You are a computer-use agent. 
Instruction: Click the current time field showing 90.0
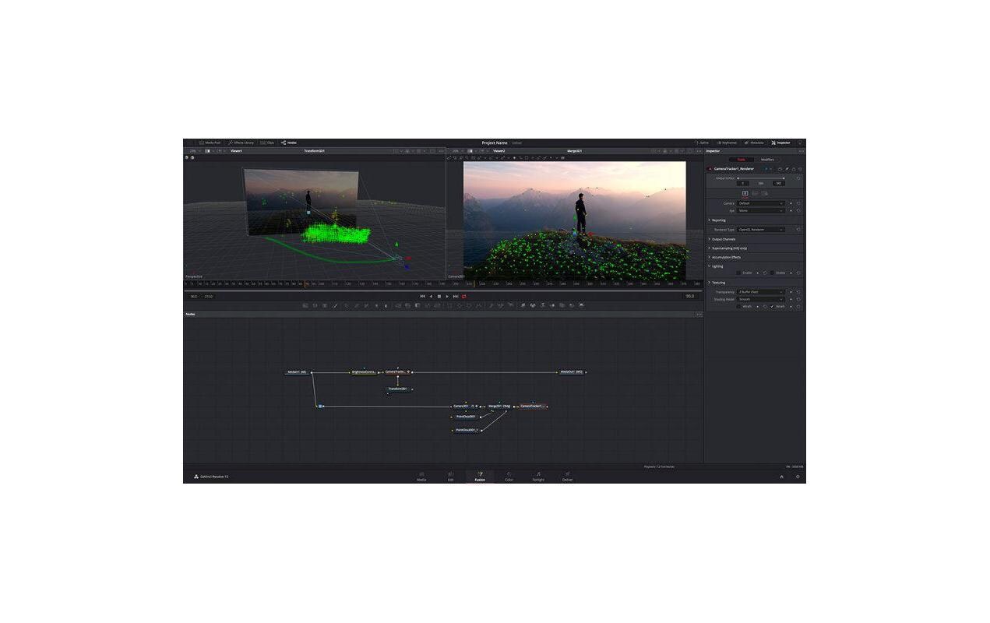tap(690, 296)
